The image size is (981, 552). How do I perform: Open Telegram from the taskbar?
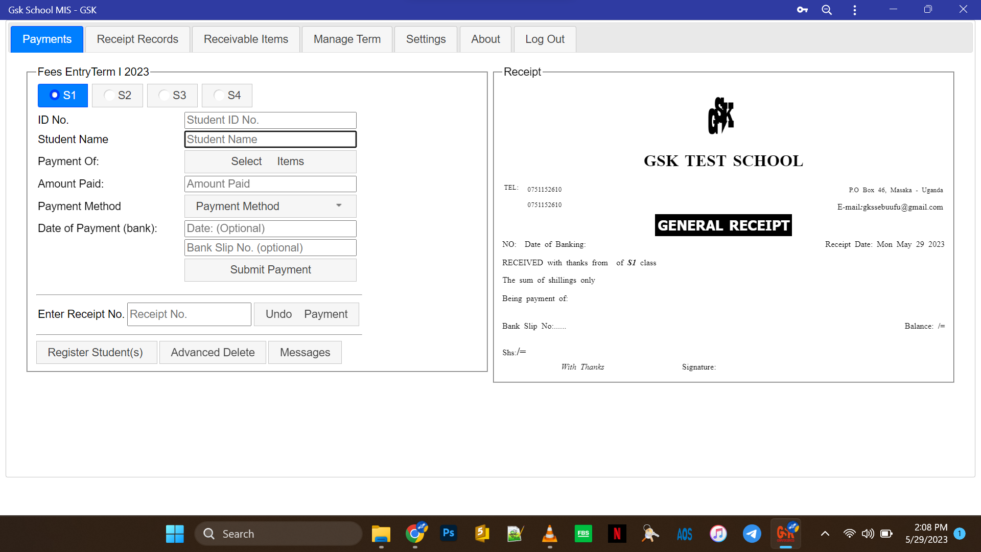752,534
